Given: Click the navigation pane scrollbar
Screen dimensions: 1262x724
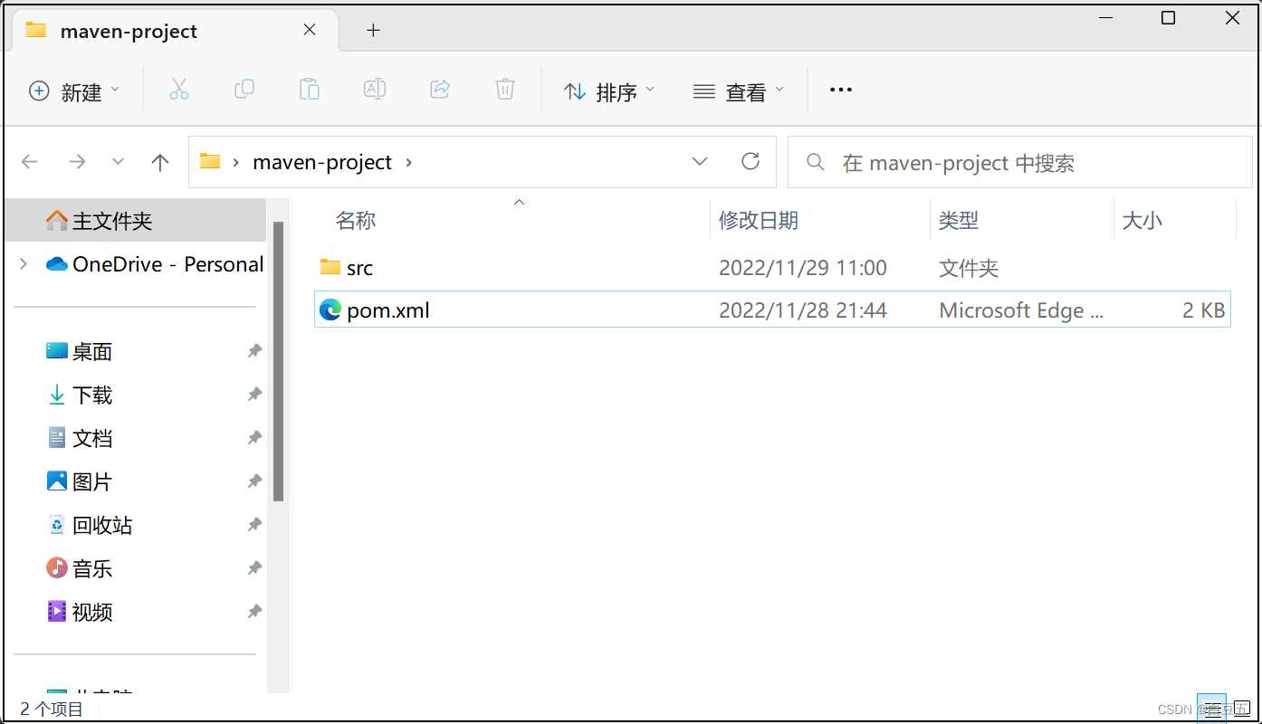Looking at the screenshot, I should 279,360.
